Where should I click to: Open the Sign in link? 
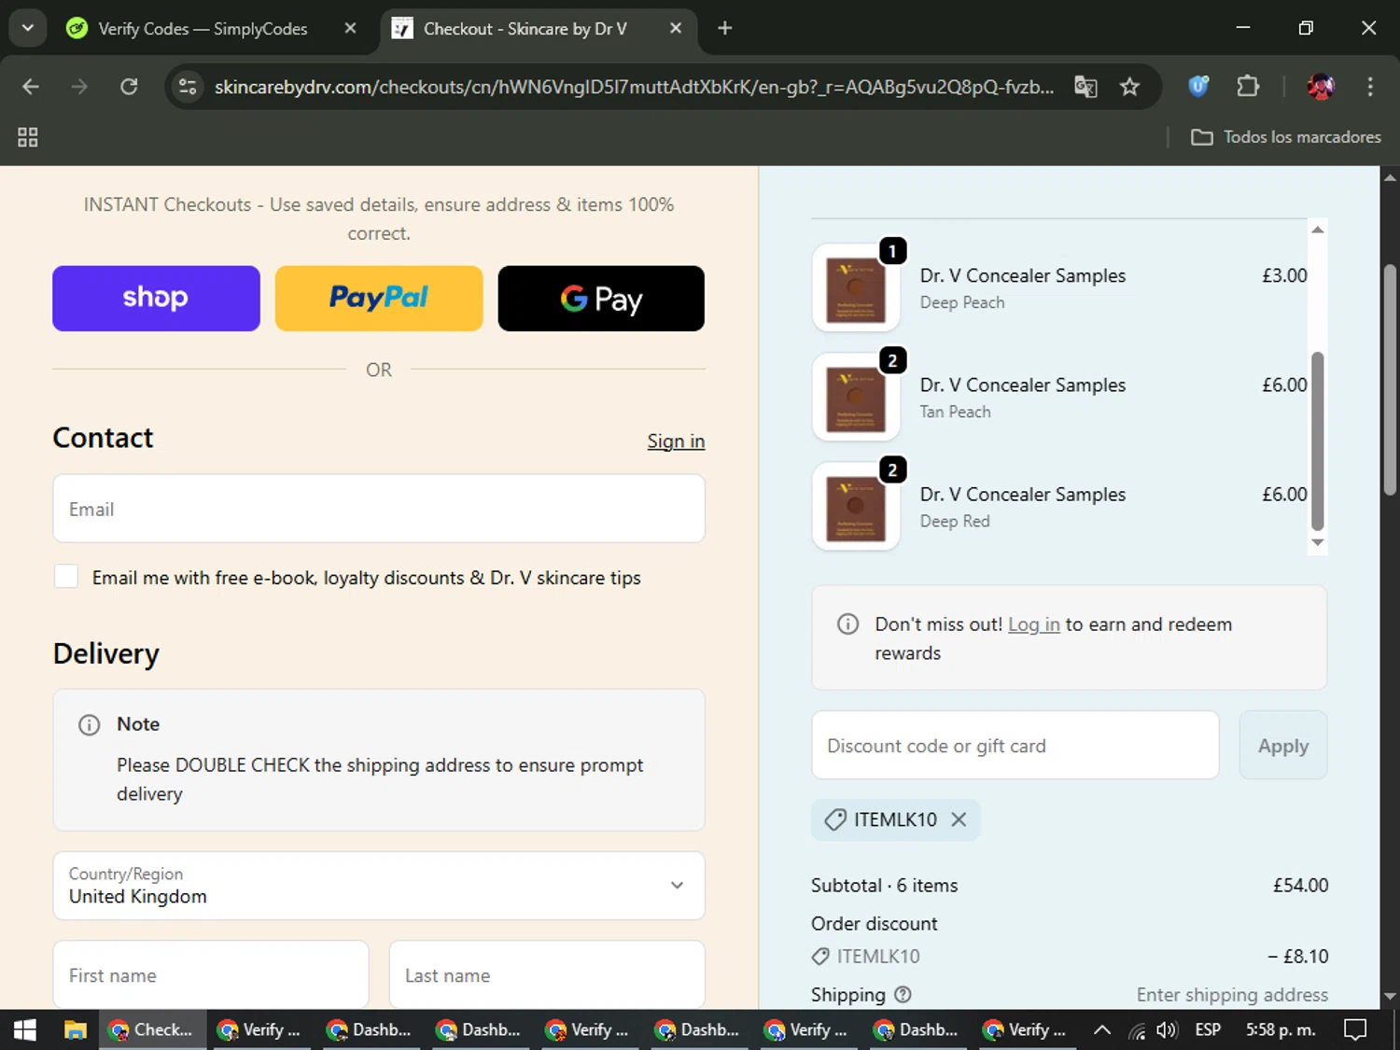point(676,441)
